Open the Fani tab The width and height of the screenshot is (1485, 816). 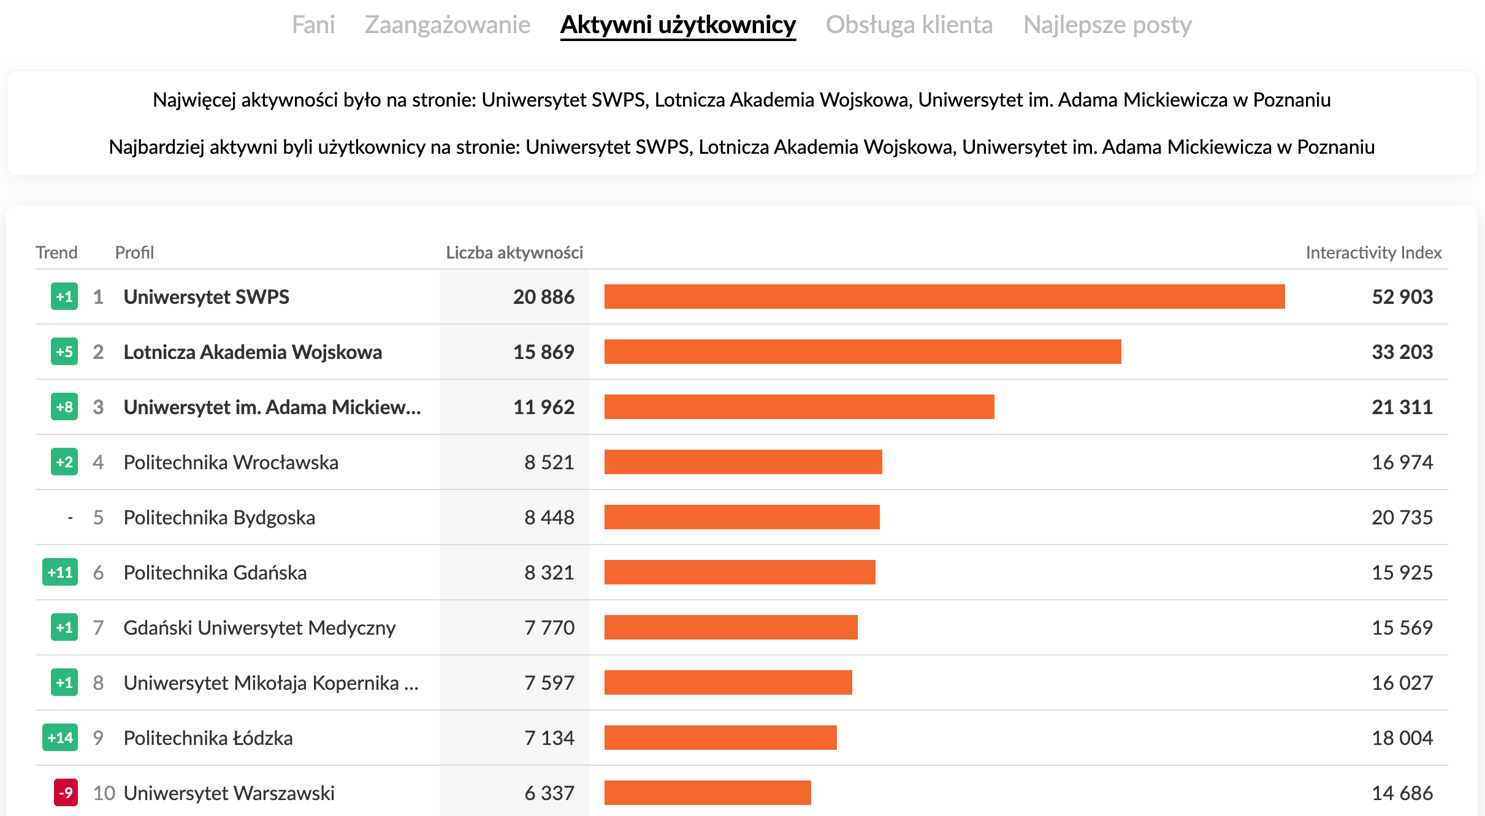(313, 25)
